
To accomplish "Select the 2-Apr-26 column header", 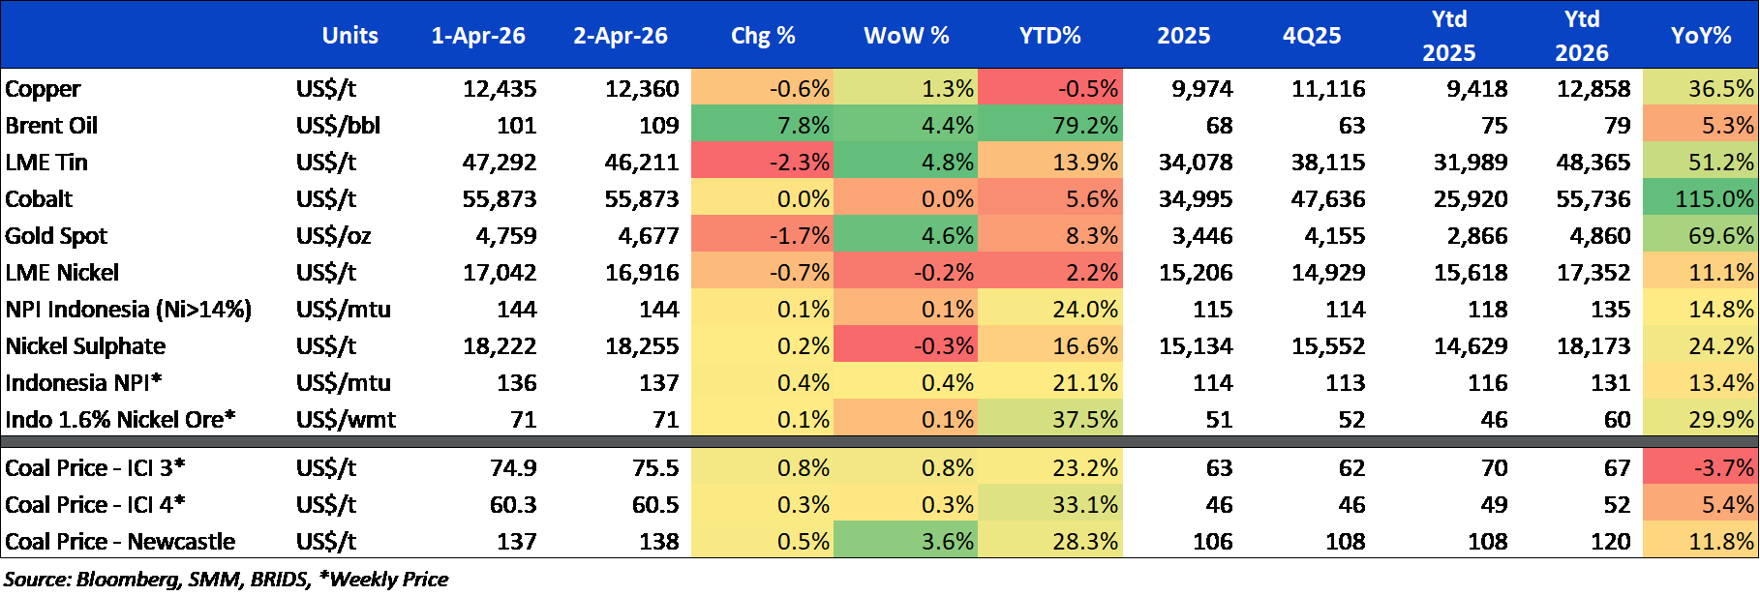I will pyautogui.click(x=621, y=36).
